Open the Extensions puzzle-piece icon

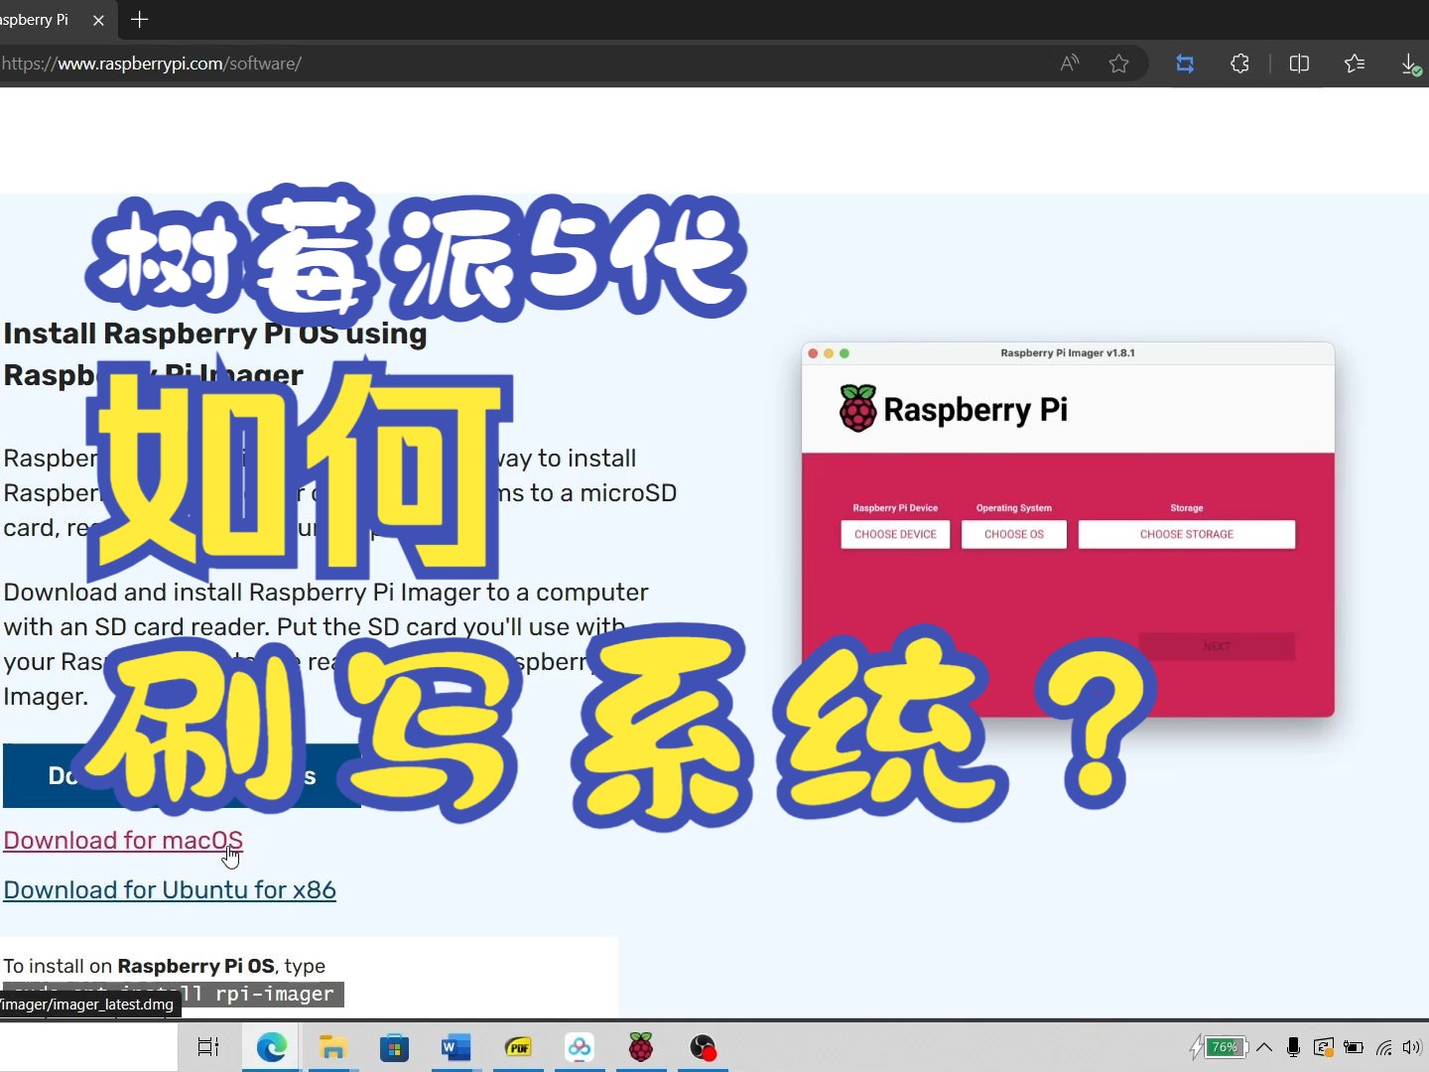1239,64
